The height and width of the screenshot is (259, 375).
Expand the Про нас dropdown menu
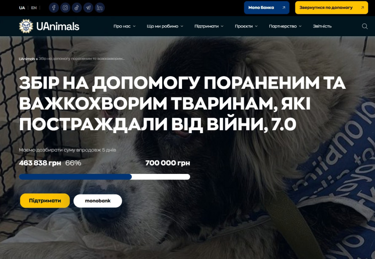point(124,26)
